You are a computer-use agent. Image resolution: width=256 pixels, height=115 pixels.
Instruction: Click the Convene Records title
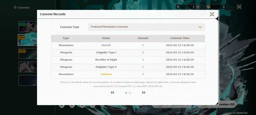(53, 14)
